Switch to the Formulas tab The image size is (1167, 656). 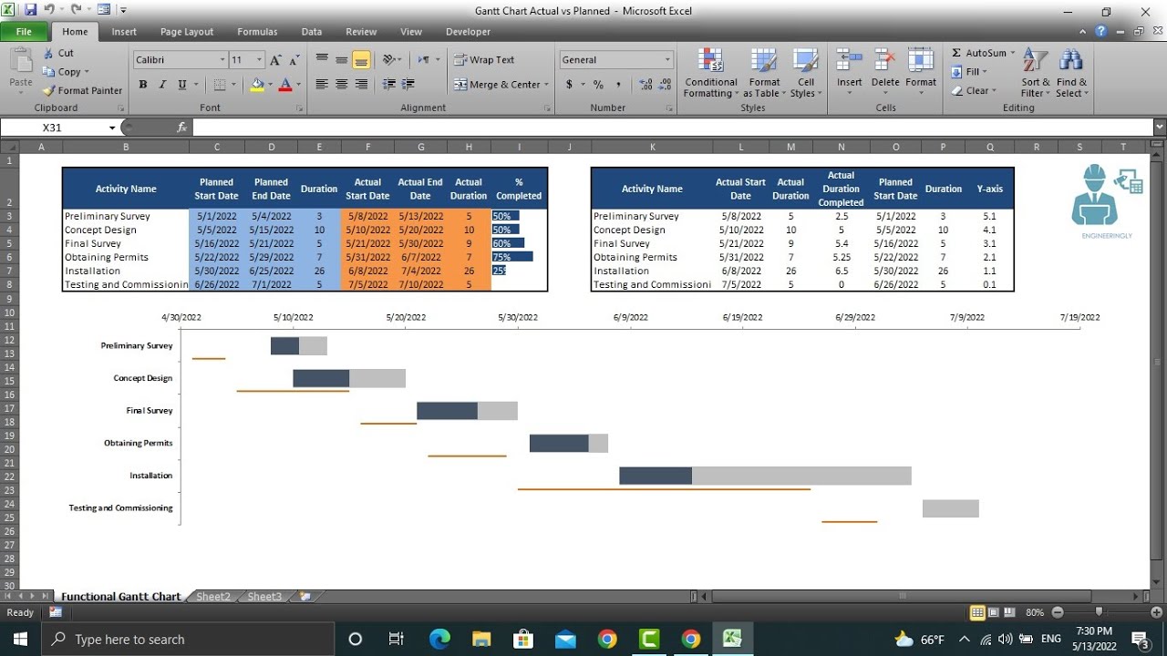(257, 32)
